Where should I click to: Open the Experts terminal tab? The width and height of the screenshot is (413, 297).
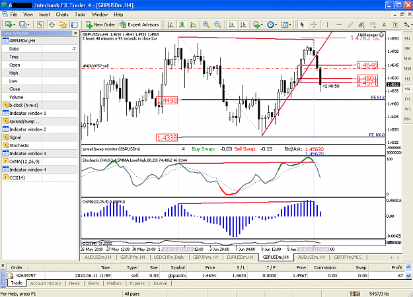point(137,283)
